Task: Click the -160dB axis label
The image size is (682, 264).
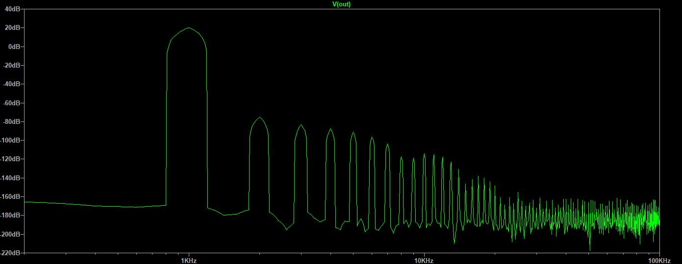Action: point(10,196)
